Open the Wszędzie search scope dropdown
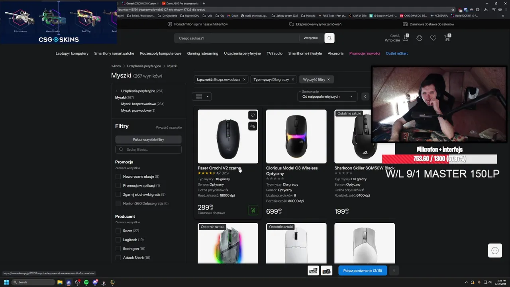510x287 pixels. [313, 38]
